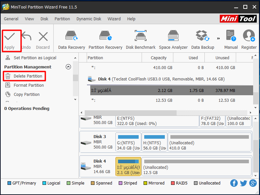Open the Wizard menu

click(114, 19)
